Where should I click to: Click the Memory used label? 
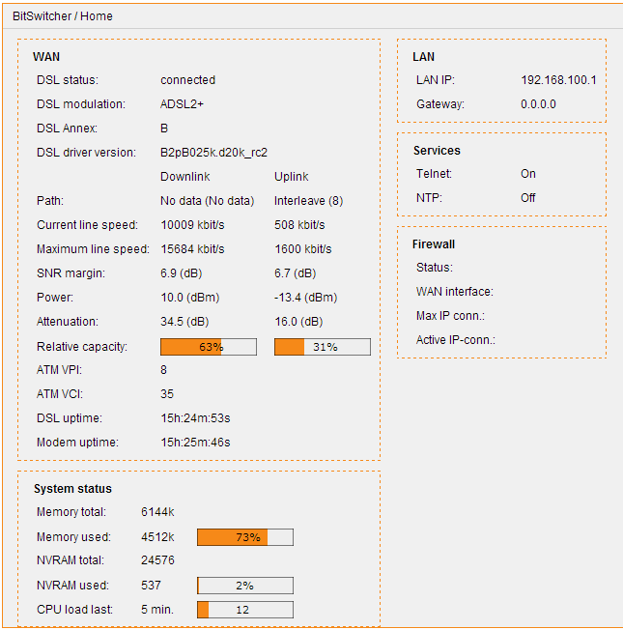[x=73, y=537]
